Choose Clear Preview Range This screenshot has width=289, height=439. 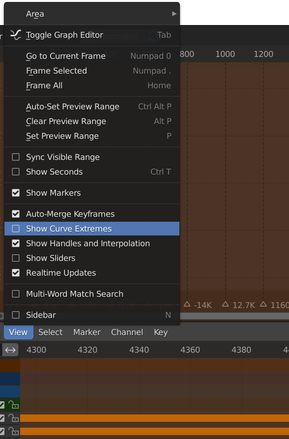(92, 121)
